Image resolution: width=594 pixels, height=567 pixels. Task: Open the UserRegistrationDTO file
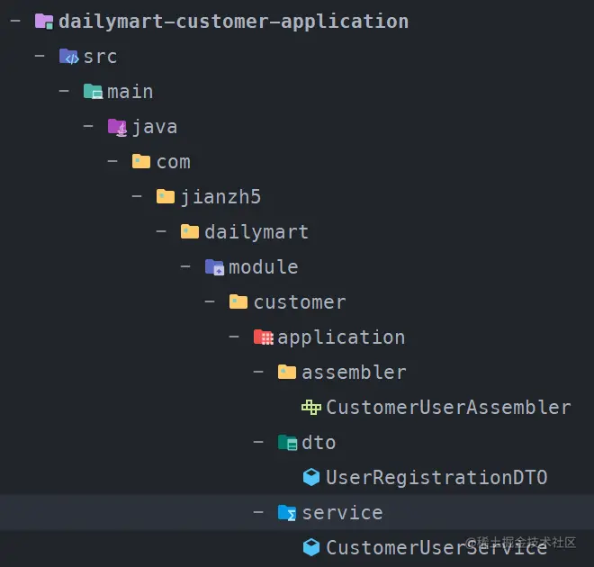pos(436,478)
